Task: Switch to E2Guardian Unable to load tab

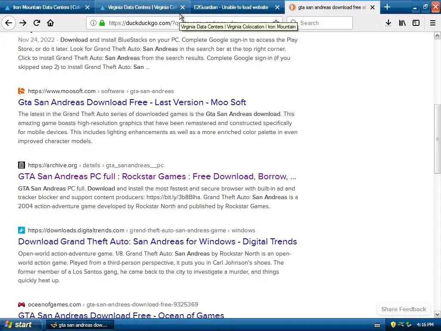Action: (231, 7)
